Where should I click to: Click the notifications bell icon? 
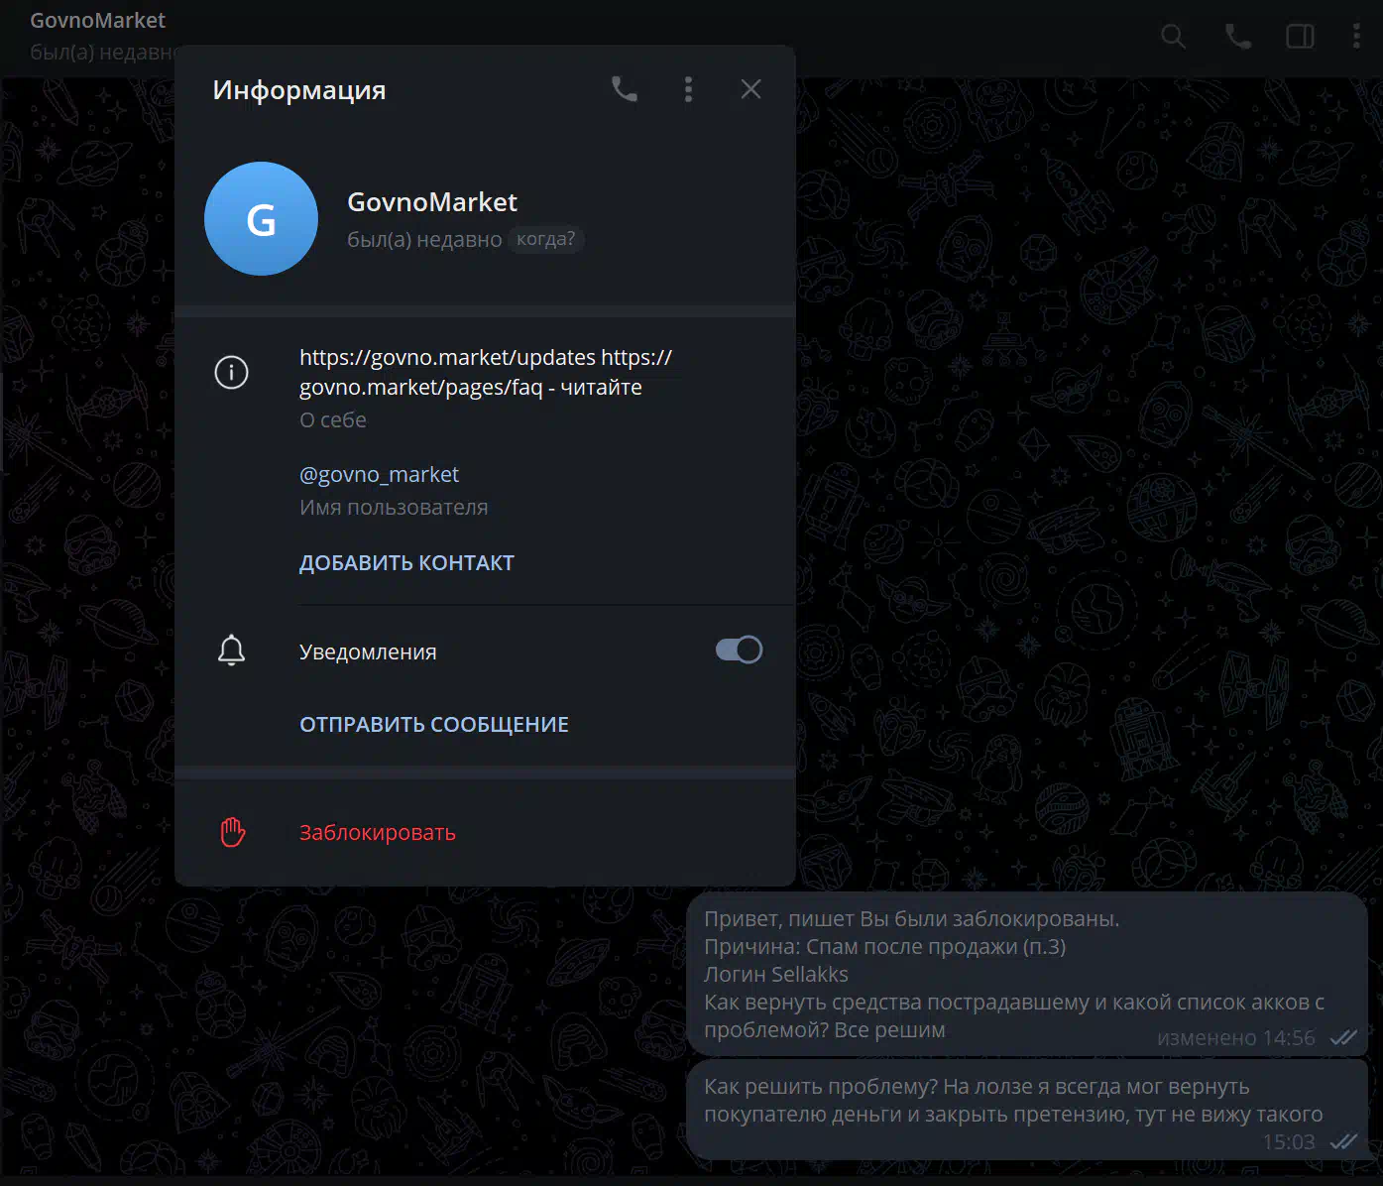pyautogui.click(x=231, y=651)
